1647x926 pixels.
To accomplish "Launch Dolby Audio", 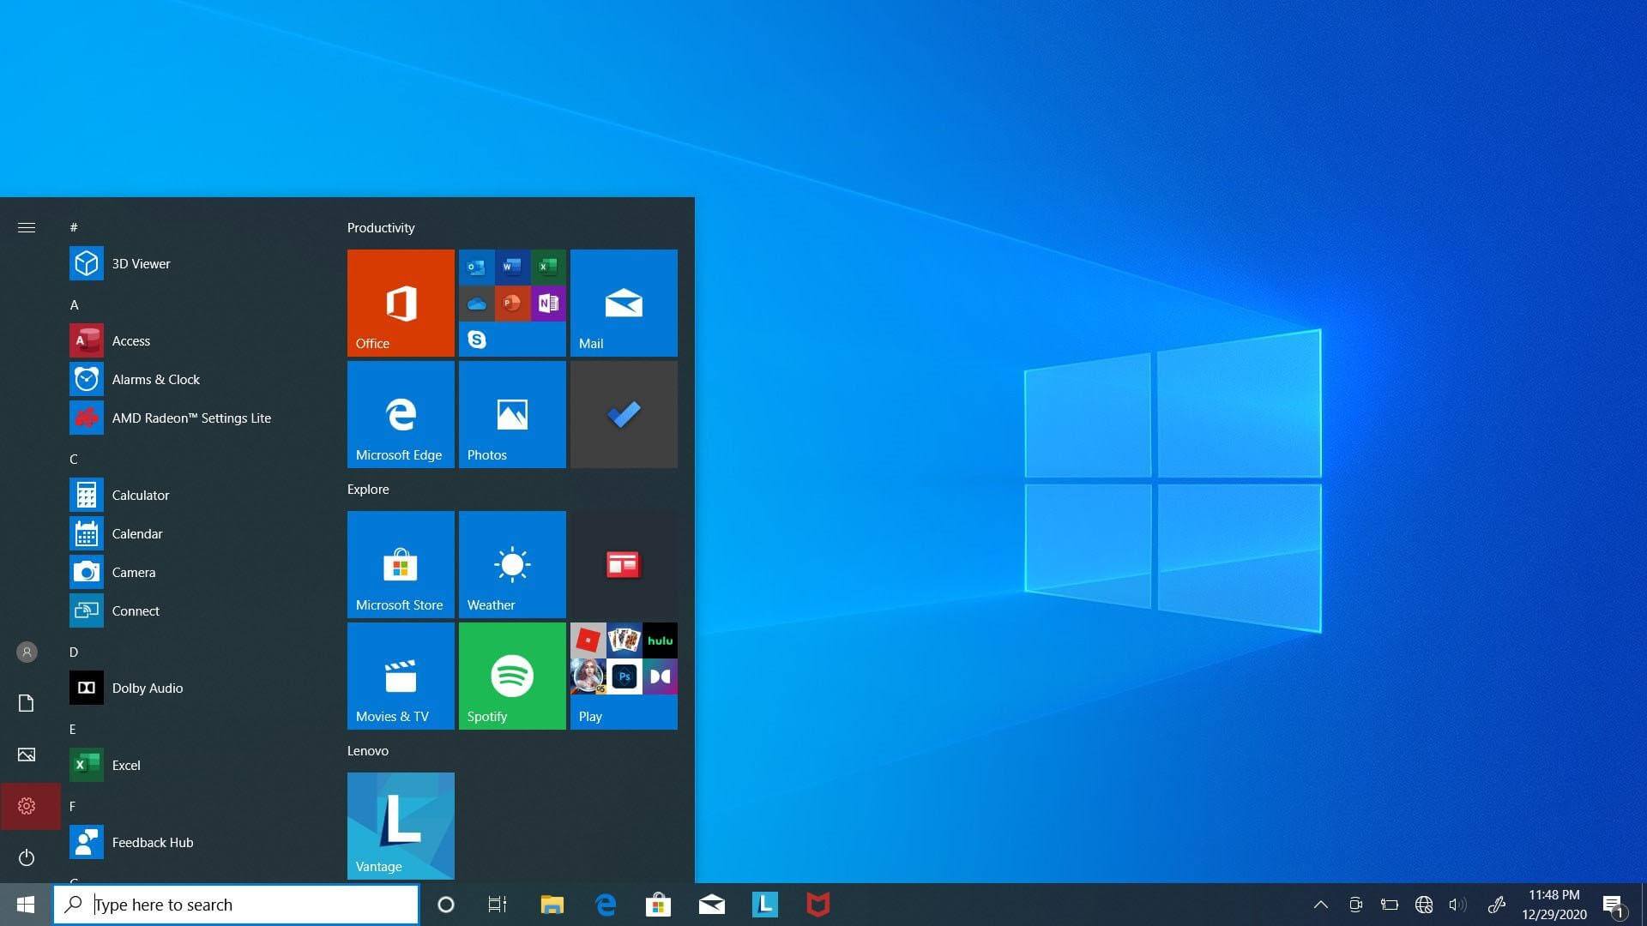I will (x=193, y=688).
